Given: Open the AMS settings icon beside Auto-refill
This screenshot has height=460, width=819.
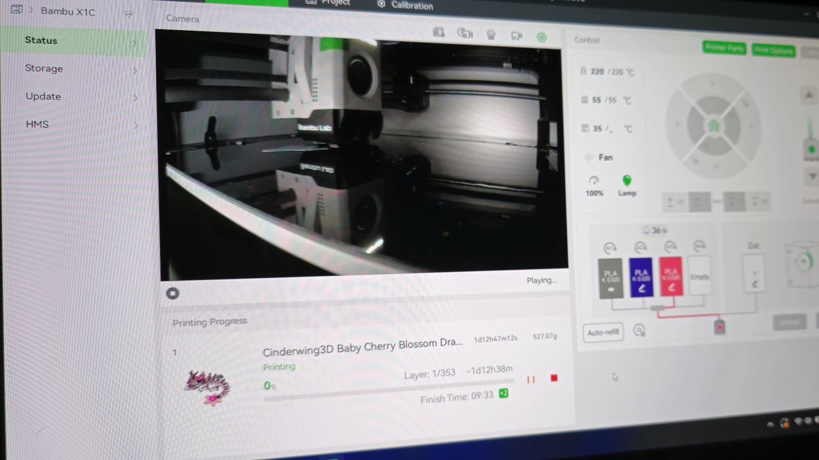Looking at the screenshot, I should 639,330.
